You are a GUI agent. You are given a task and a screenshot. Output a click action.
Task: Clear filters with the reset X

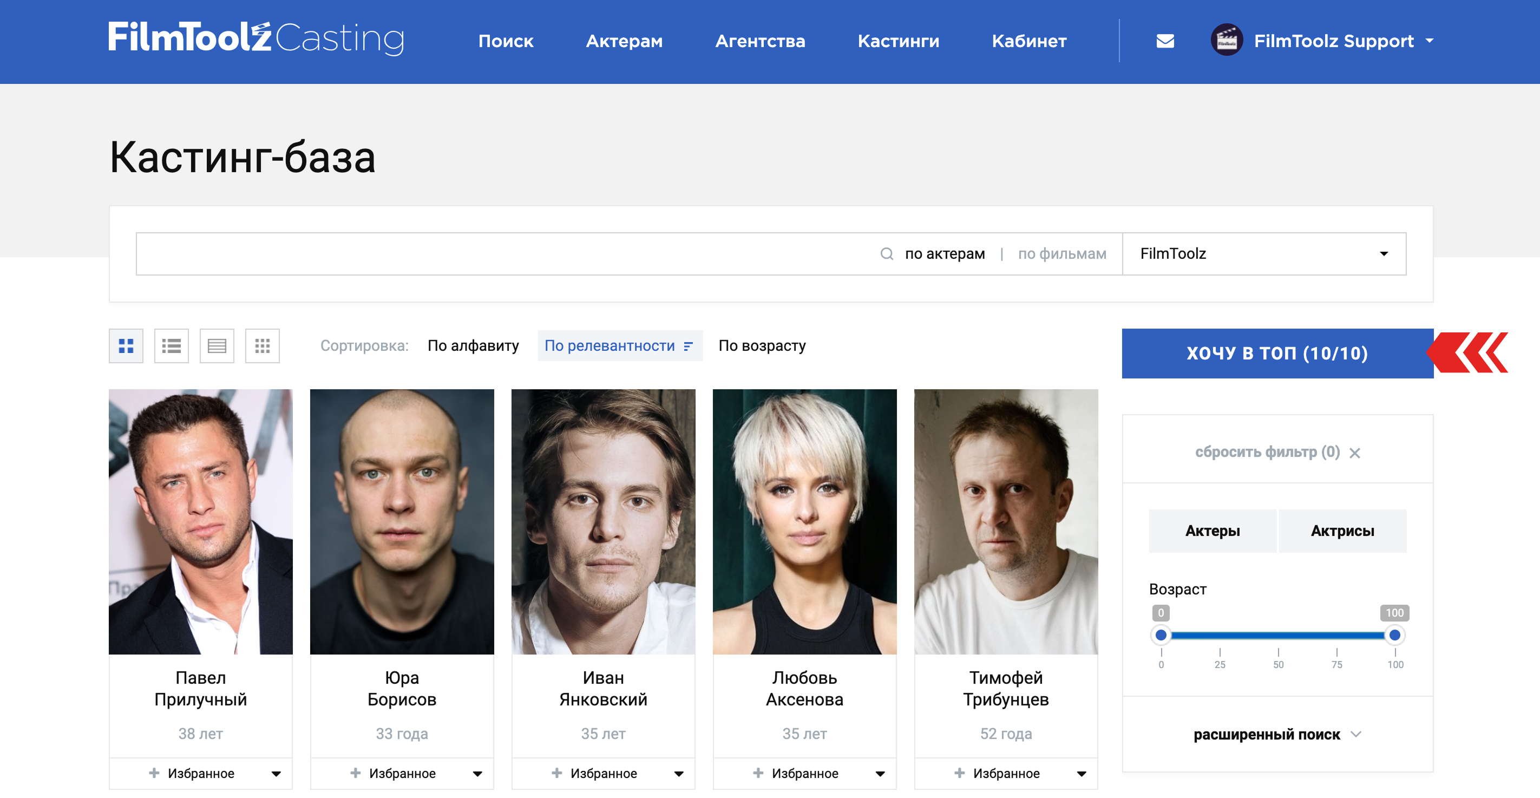click(1354, 453)
